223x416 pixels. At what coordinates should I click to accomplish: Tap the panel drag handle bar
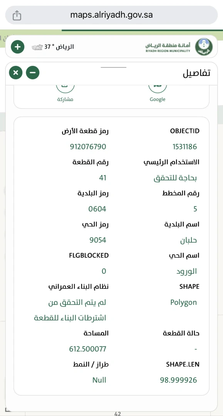coord(114,67)
